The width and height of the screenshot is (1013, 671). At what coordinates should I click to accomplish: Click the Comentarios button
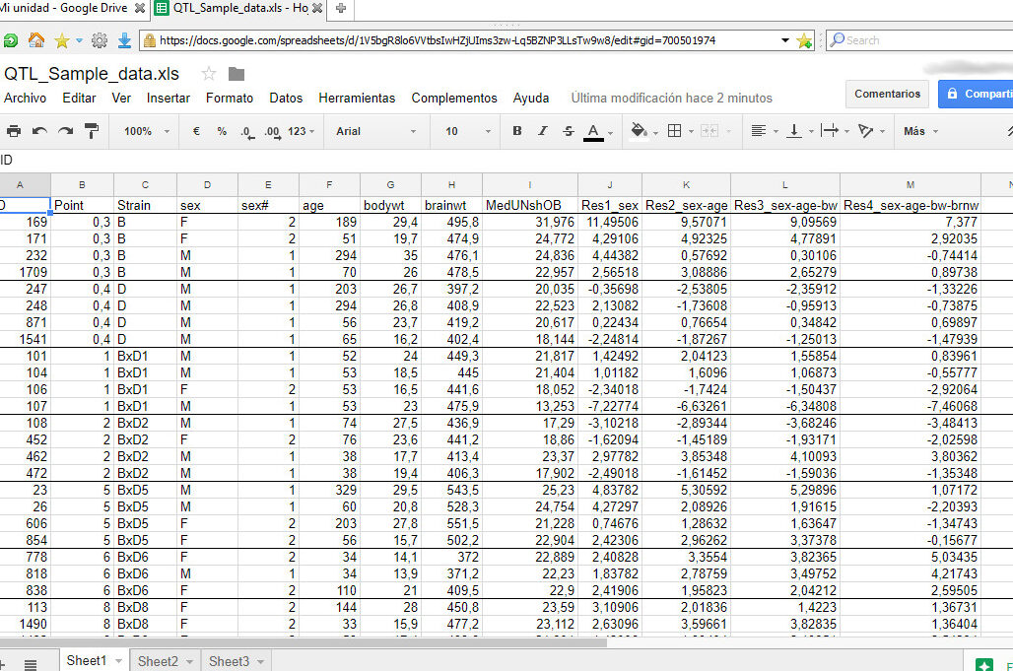tap(887, 94)
